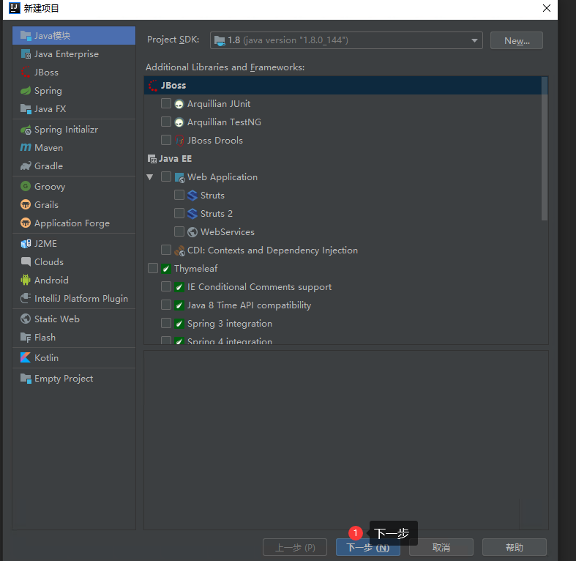Check Java 8 Time API compatibility checkbox

click(166, 305)
